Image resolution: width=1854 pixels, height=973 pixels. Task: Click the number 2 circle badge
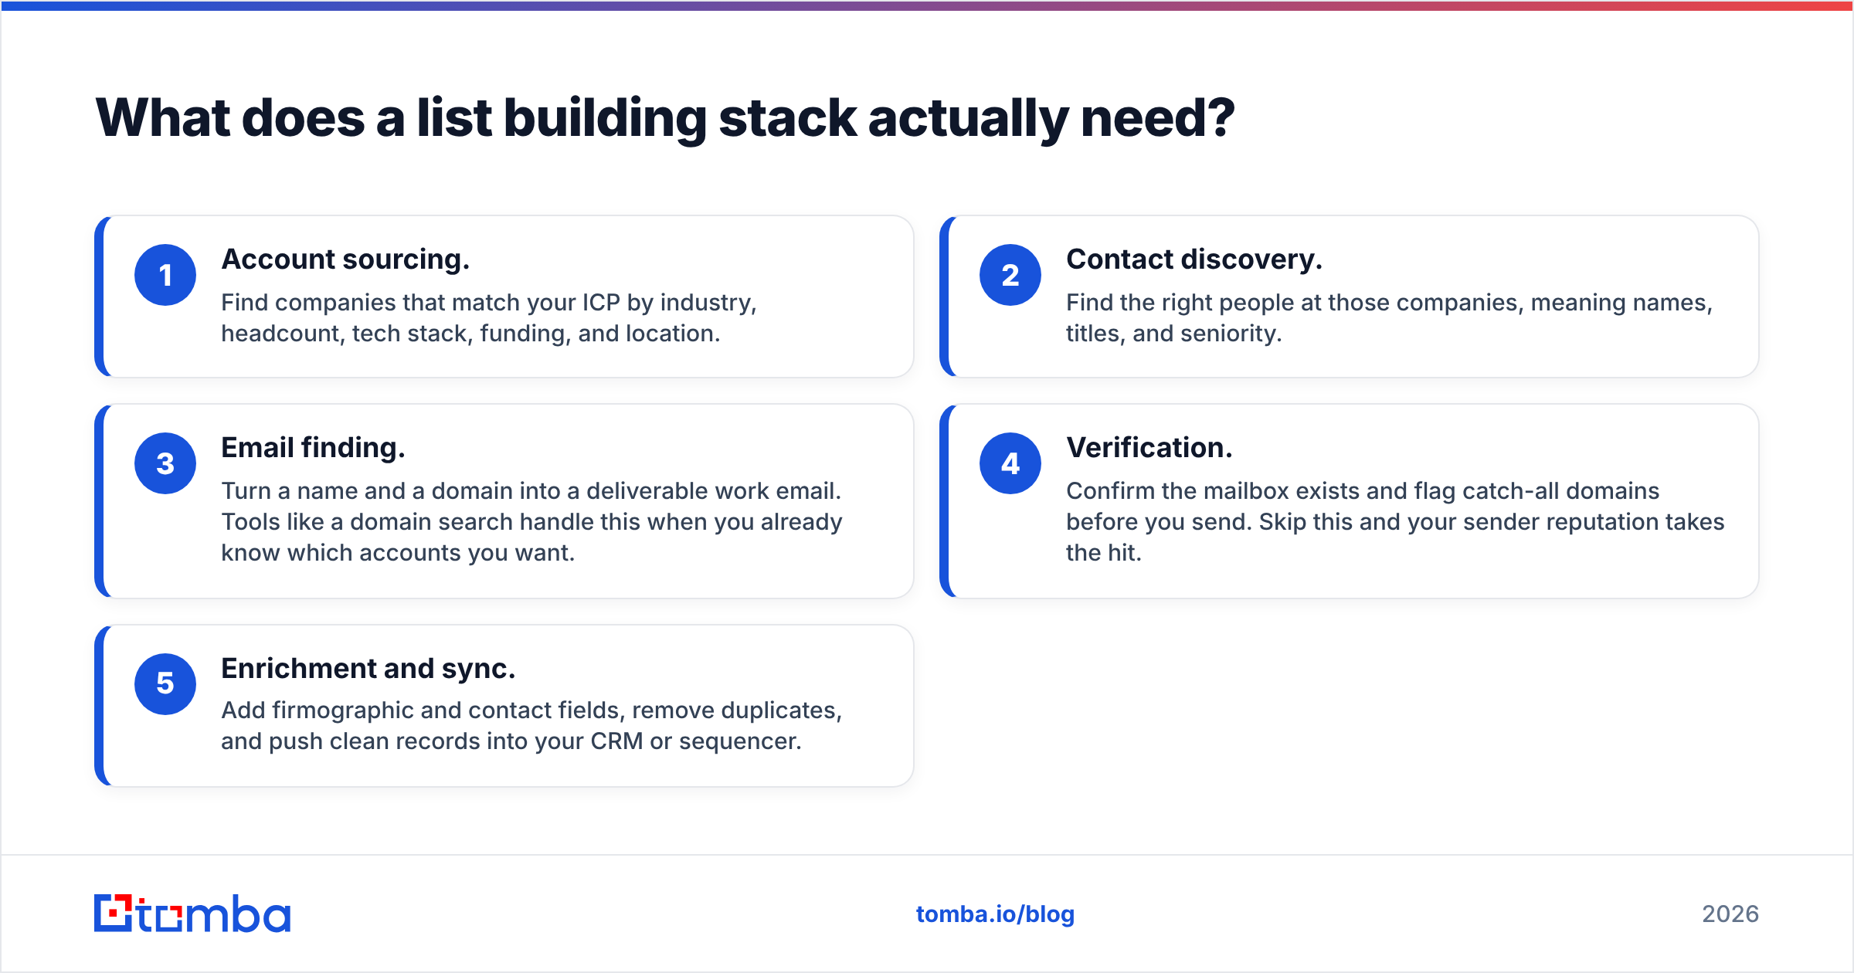coord(1010,275)
